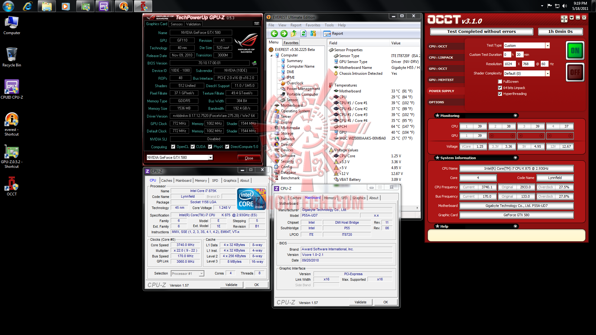Click the Resolution width input field
The height and width of the screenshot is (335, 596).
pyautogui.click(x=509, y=64)
